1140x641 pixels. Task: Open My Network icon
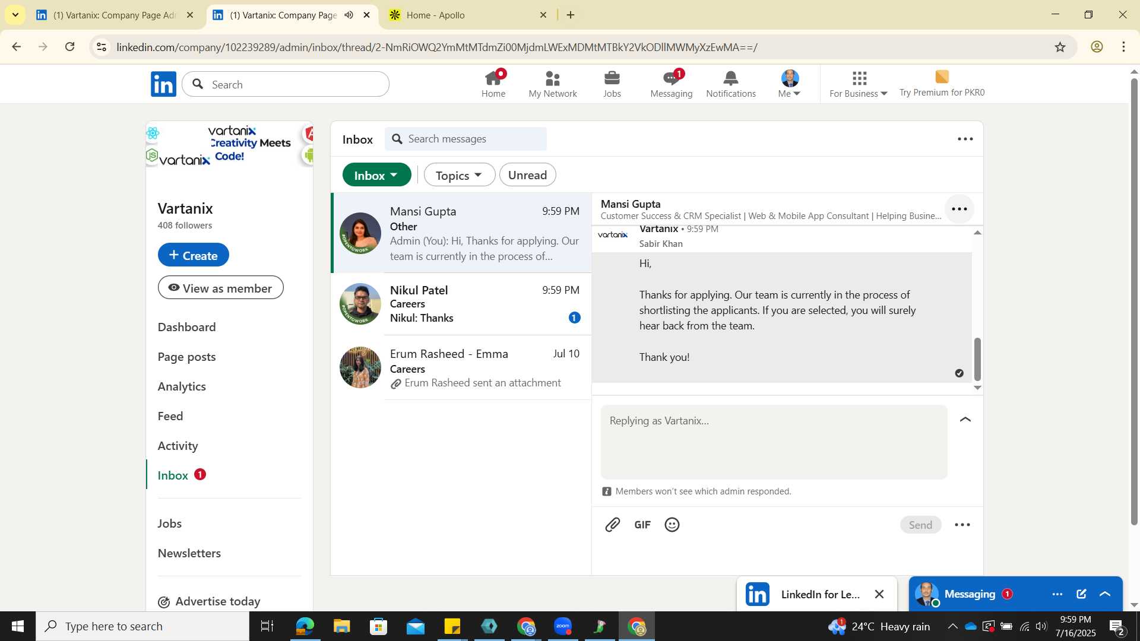553,84
